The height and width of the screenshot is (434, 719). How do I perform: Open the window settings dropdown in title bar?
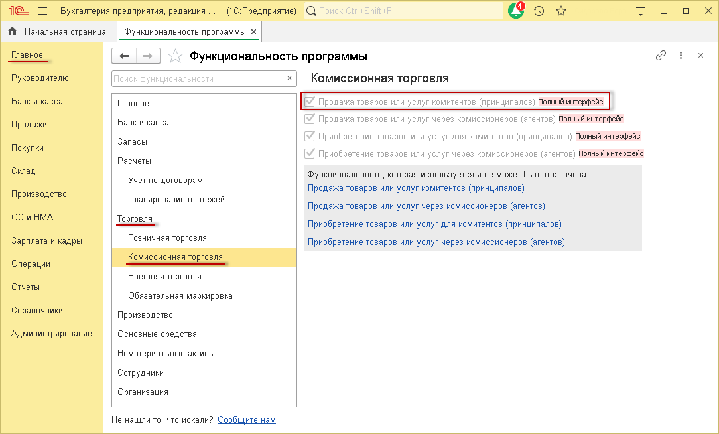click(640, 11)
